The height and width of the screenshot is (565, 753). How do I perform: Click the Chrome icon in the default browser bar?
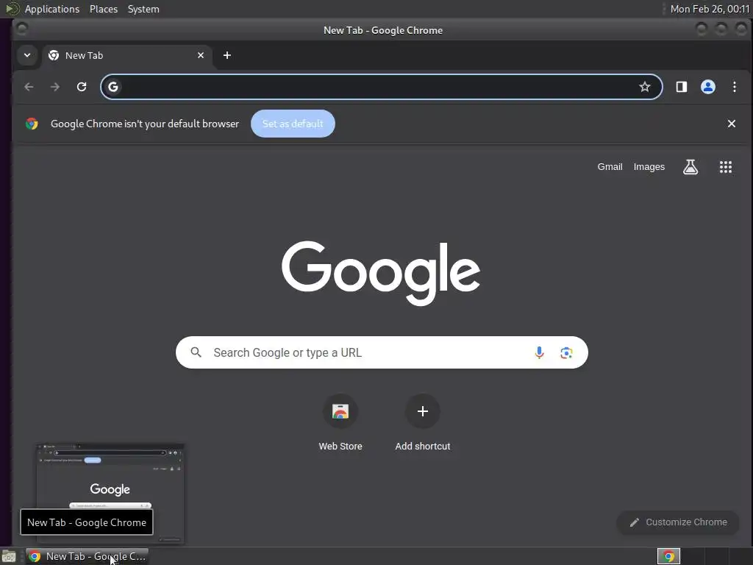(32, 124)
